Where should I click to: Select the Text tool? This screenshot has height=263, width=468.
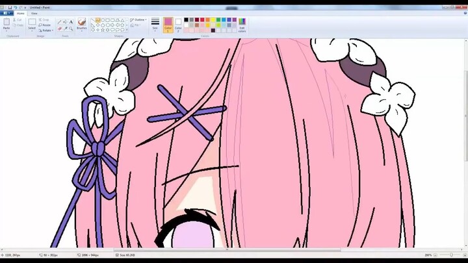(x=71, y=22)
